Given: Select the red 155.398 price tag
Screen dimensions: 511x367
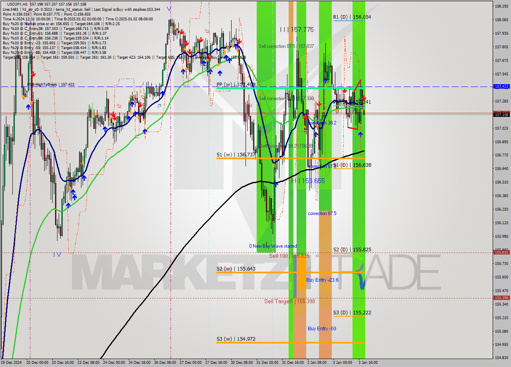Looking at the screenshot, I should [501, 298].
